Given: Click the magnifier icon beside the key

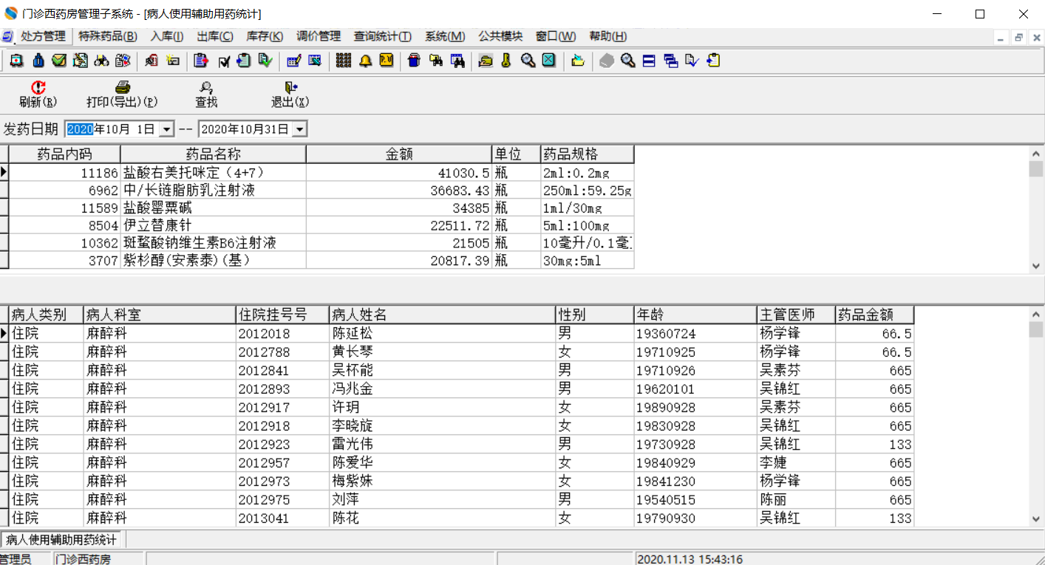Looking at the screenshot, I should pyautogui.click(x=528, y=61).
